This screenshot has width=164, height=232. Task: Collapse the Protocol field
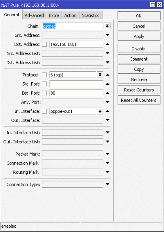tap(108, 75)
